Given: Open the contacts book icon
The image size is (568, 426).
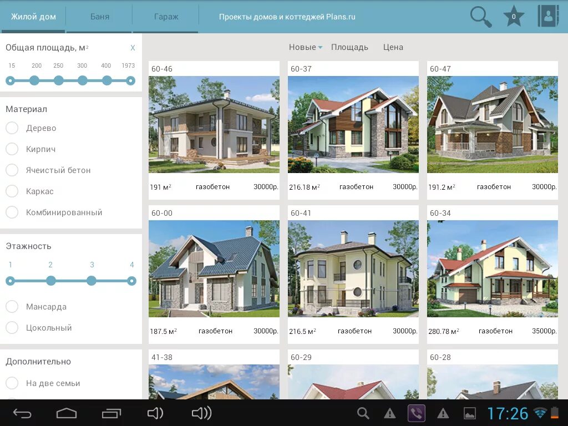Looking at the screenshot, I should coord(547,16).
